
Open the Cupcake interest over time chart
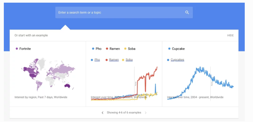(200, 74)
